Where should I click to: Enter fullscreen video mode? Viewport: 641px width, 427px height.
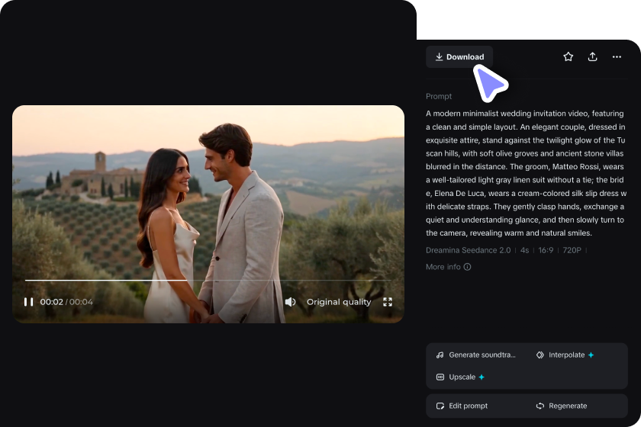point(388,302)
